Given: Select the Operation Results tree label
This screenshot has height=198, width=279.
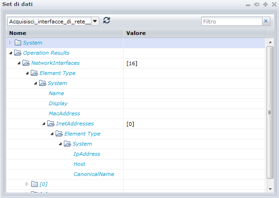Looking at the screenshot, I should pos(46,53).
